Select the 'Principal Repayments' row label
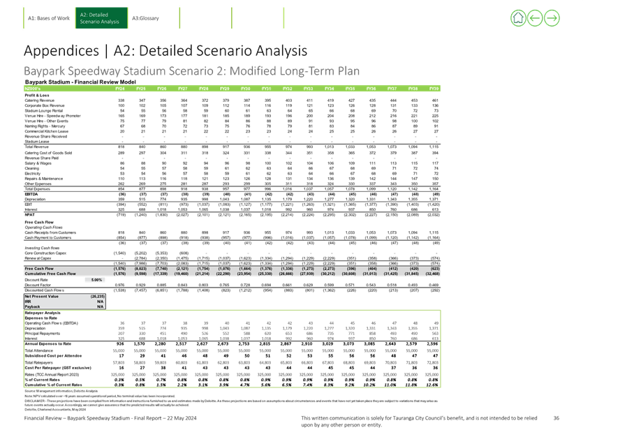Viewport: 618px width, 437px height. (x=42, y=334)
